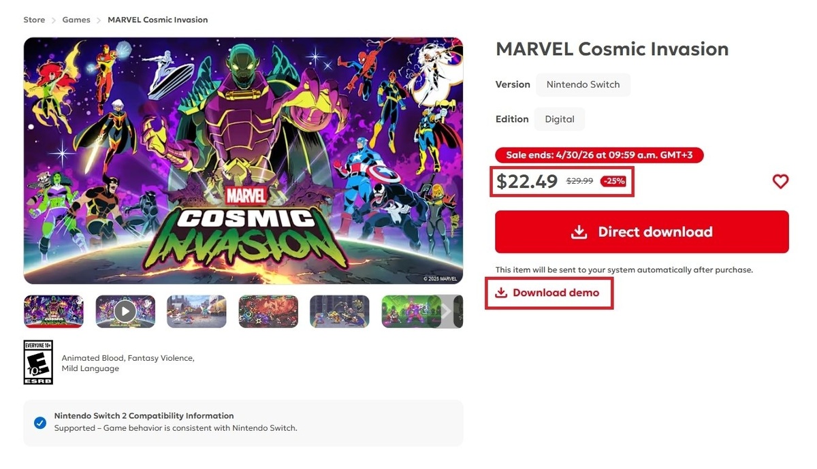The width and height of the screenshot is (817, 469).
Task: Click the -25% discount badge
Action: (613, 181)
